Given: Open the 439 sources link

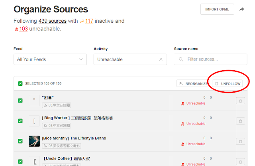Looking at the screenshot, I should (x=52, y=21).
